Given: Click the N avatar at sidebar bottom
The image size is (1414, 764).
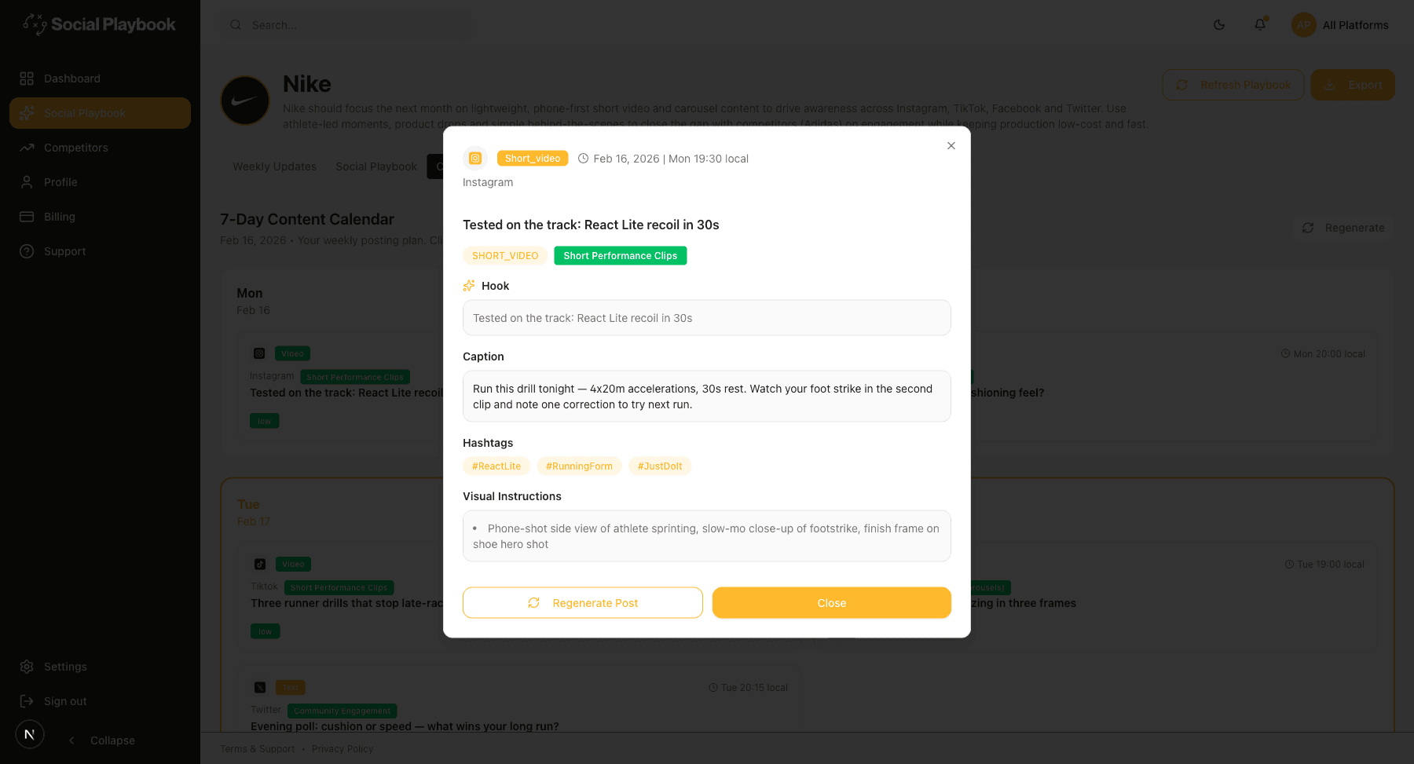Looking at the screenshot, I should 30,734.
